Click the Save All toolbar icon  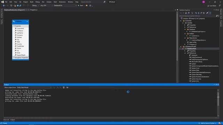20,6
